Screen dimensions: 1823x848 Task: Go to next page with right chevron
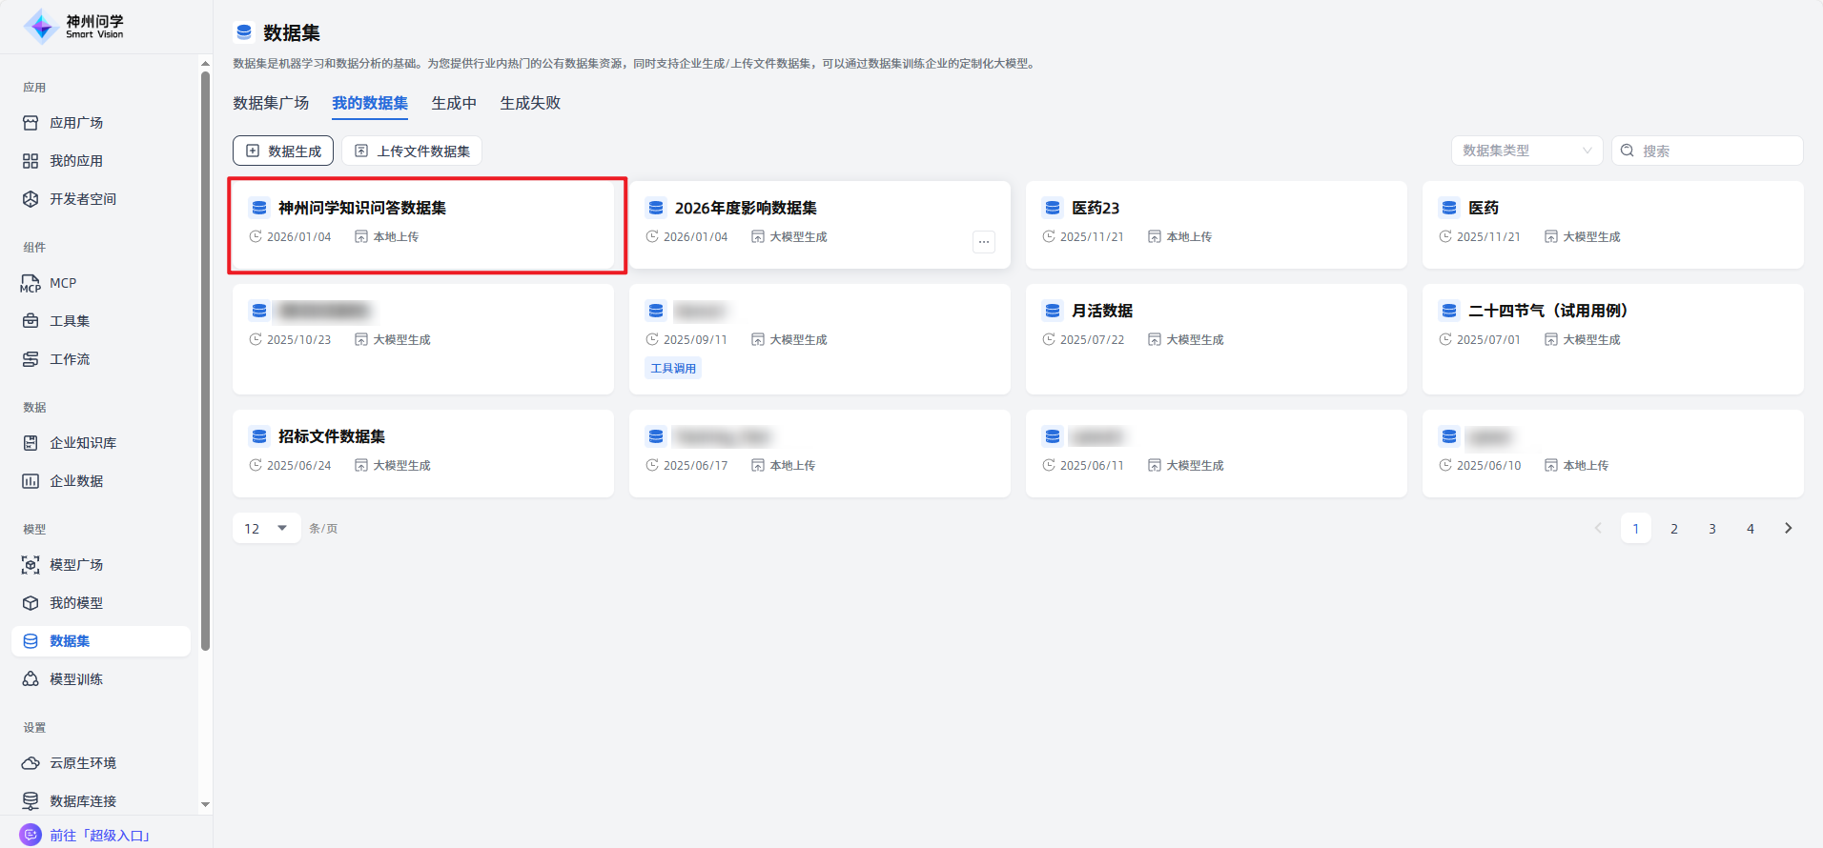click(x=1788, y=528)
